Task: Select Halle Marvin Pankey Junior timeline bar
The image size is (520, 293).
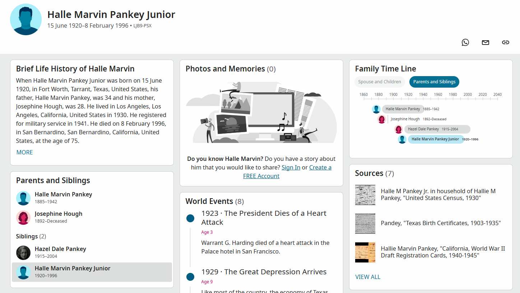Action: pyautogui.click(x=435, y=139)
